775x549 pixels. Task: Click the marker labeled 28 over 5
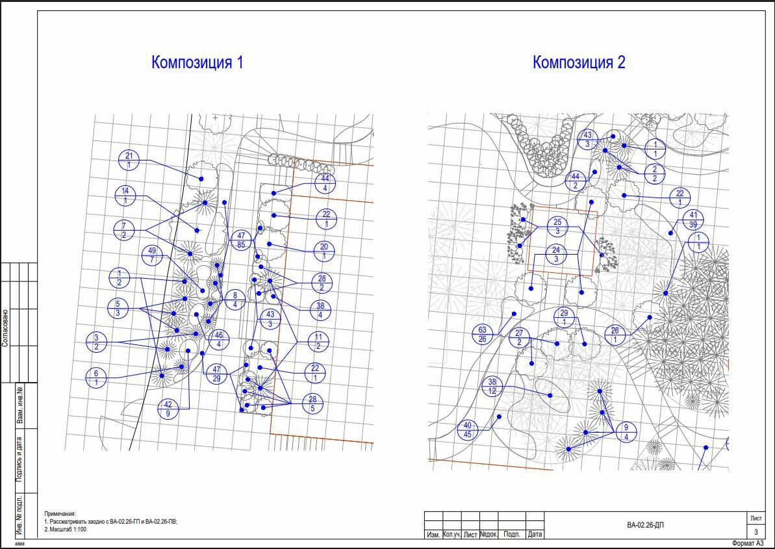(x=312, y=403)
